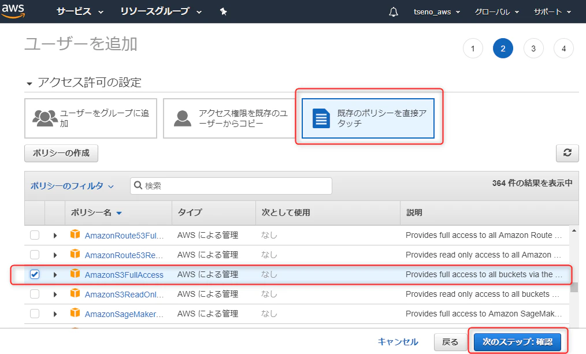Open the tseno_aws account menu
The height and width of the screenshot is (354, 586).
(436, 12)
